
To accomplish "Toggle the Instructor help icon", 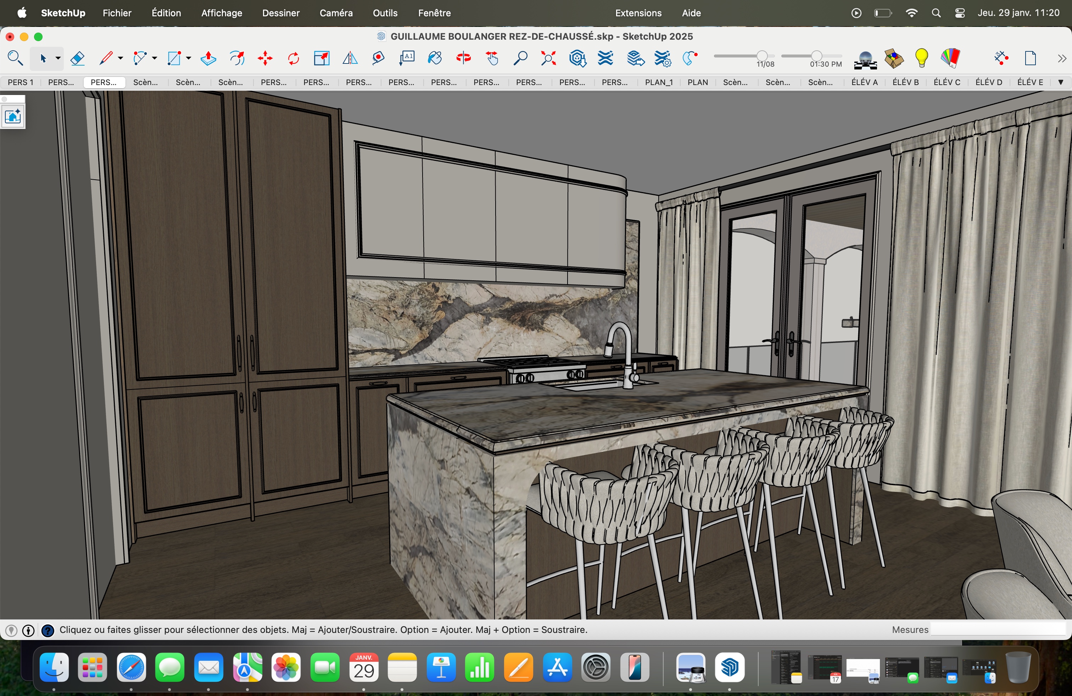I will [47, 631].
